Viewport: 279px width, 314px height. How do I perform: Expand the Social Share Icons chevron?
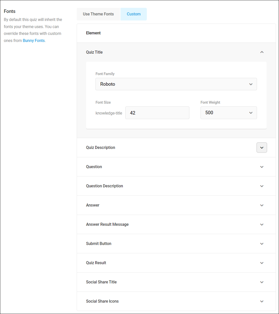(x=262, y=301)
